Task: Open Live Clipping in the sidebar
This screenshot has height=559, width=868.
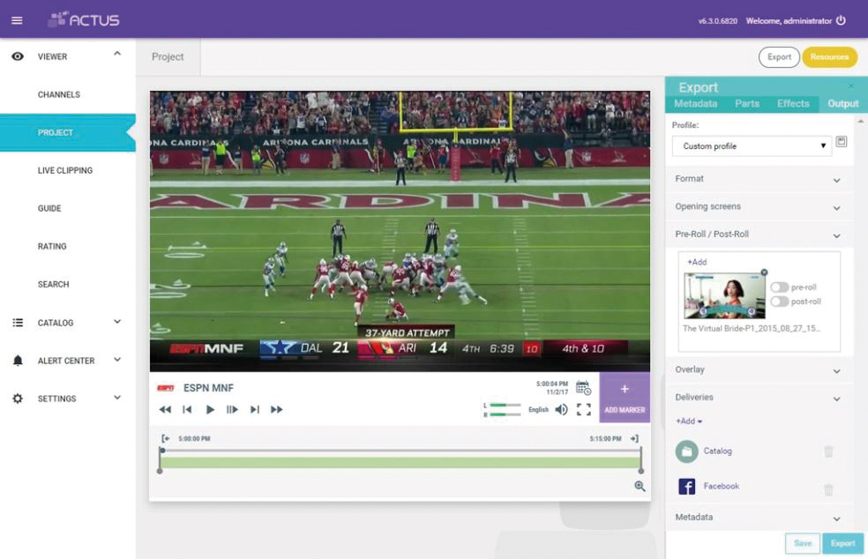Action: (x=64, y=170)
